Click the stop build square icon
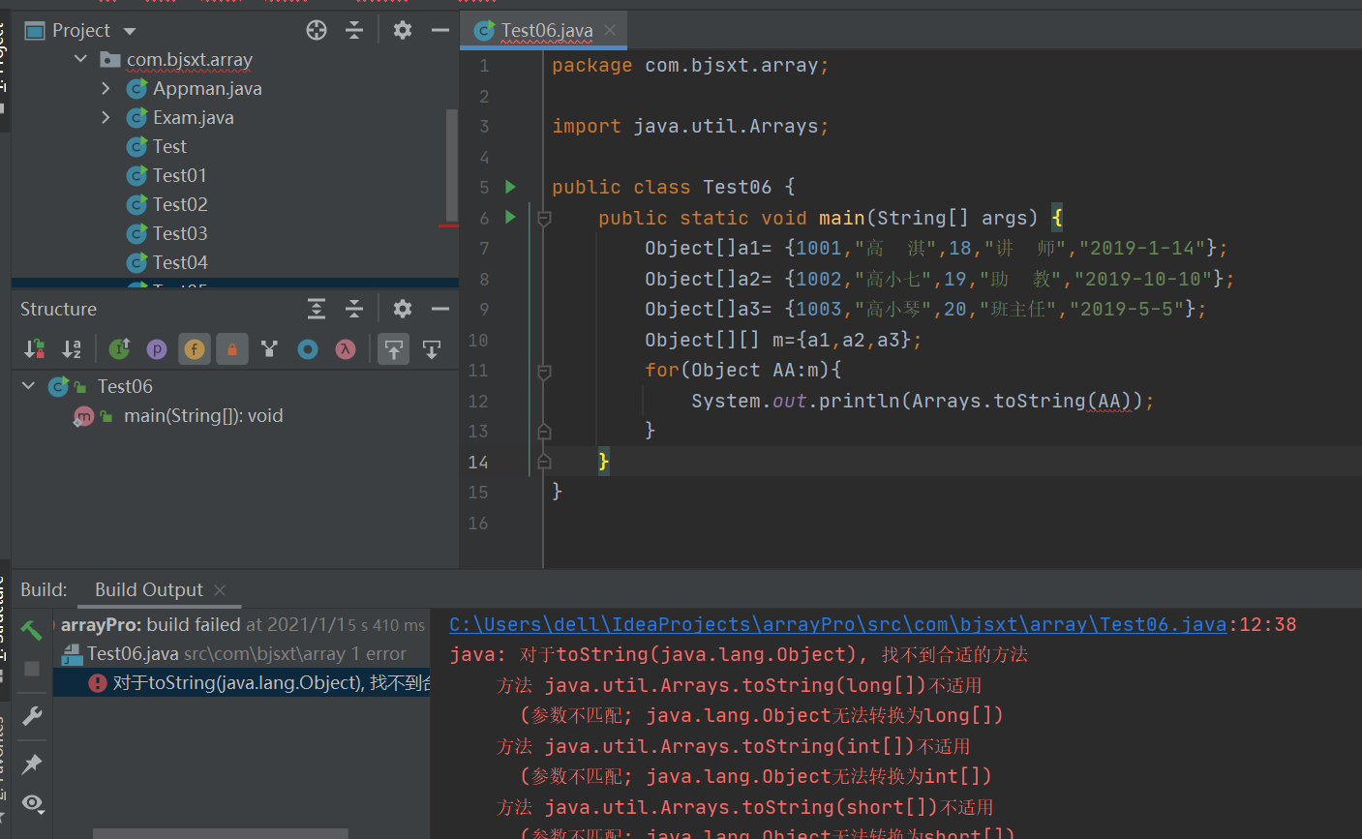The width and height of the screenshot is (1362, 839). 32,669
